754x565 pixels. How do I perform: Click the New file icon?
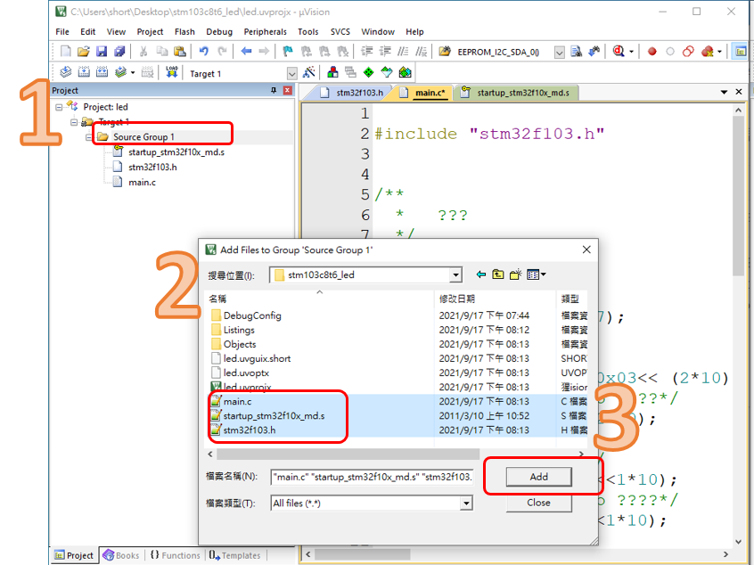click(x=65, y=52)
